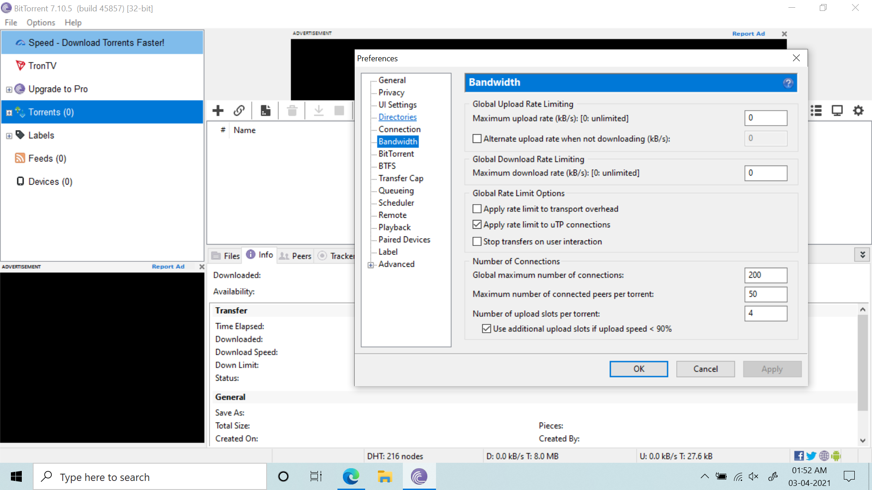Click Cancel in Preferences dialog
Screen dimensions: 872x490
705,369
